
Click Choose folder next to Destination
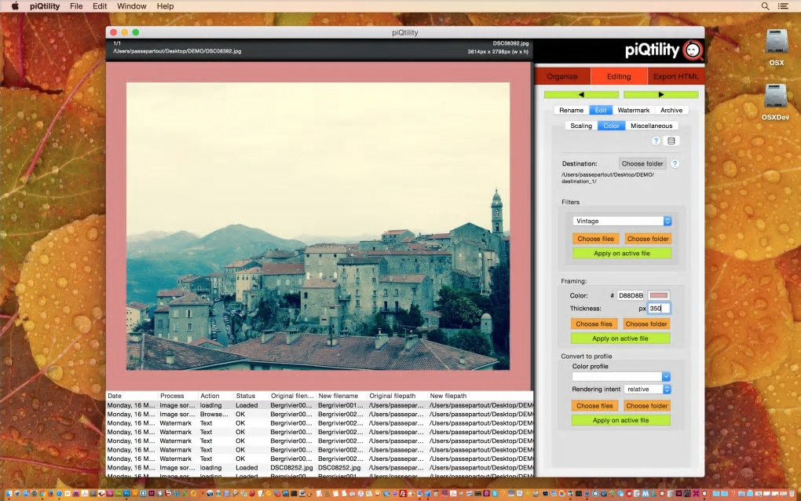tap(642, 163)
